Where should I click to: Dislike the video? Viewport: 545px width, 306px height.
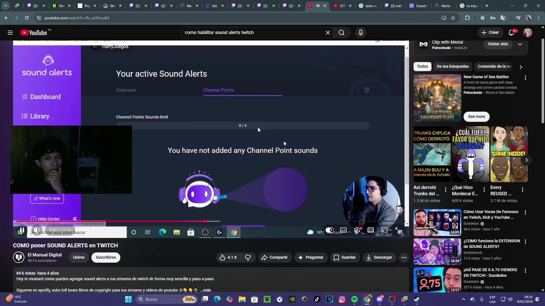coord(248,257)
